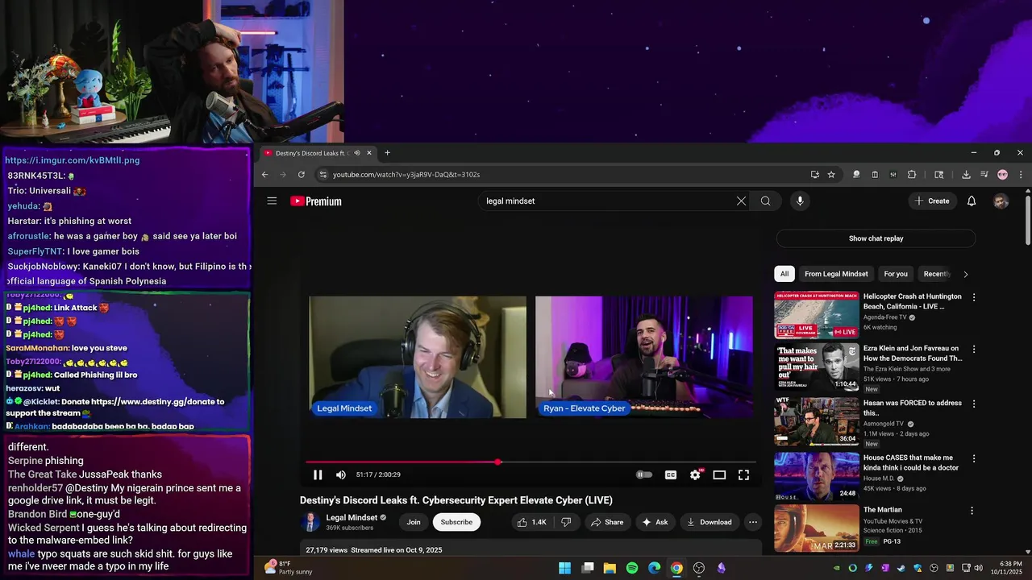Open the imgur link in chat
Viewport: 1032px width, 580px height.
73,160
